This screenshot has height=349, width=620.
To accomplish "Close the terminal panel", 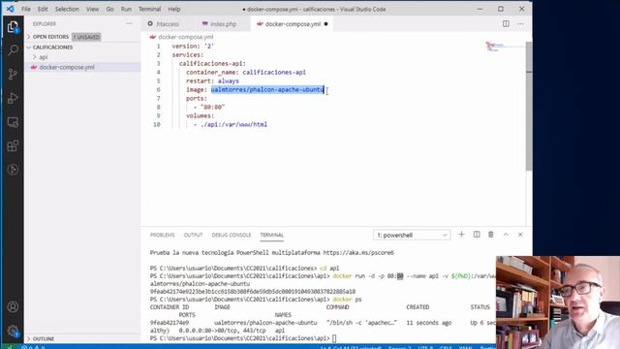I will tap(520, 235).
